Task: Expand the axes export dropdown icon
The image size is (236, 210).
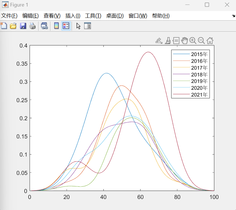Action: pyautogui.click(x=159, y=40)
